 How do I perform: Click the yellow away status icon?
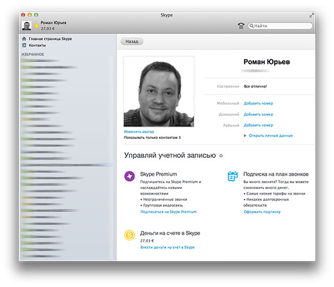[36, 26]
